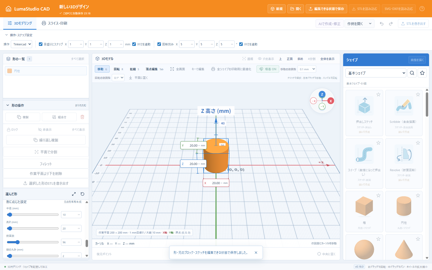
Task: Click the Z axis on view gizmo
Action: [x=322, y=94]
